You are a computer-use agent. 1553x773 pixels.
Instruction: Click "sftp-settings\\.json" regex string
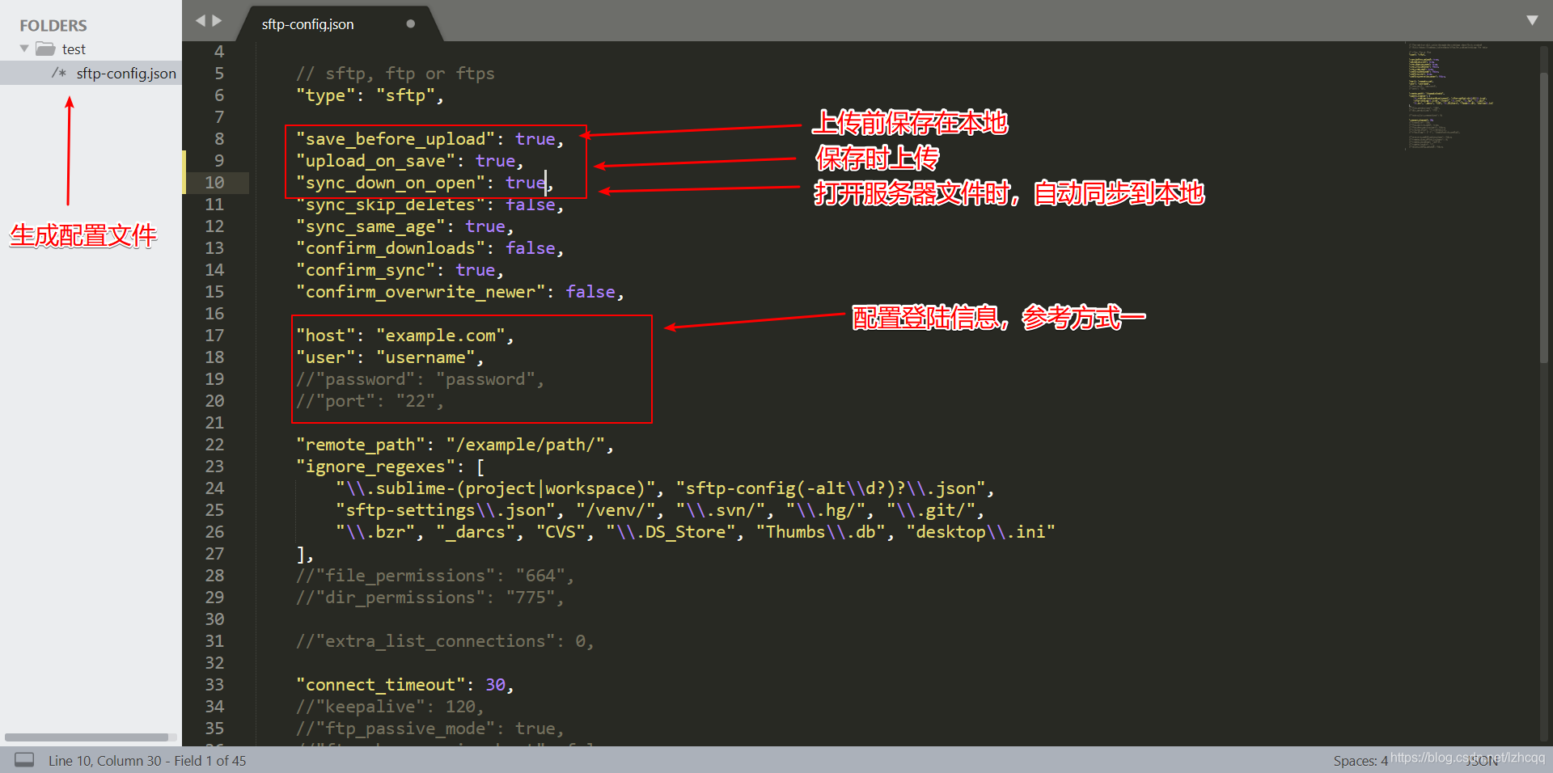click(446, 510)
